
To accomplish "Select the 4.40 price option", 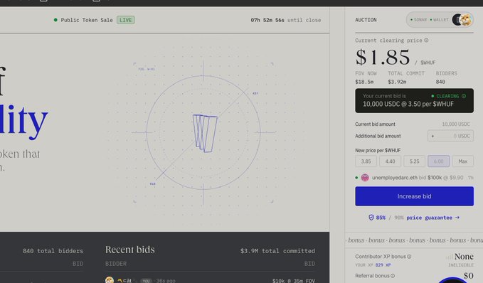I will pyautogui.click(x=390, y=161).
